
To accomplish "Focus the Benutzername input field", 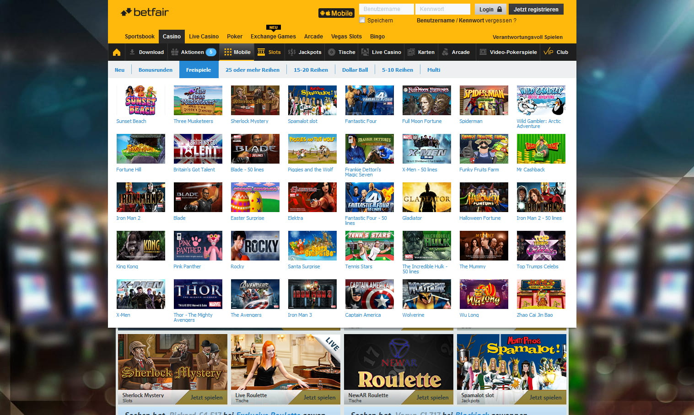I will pos(387,9).
